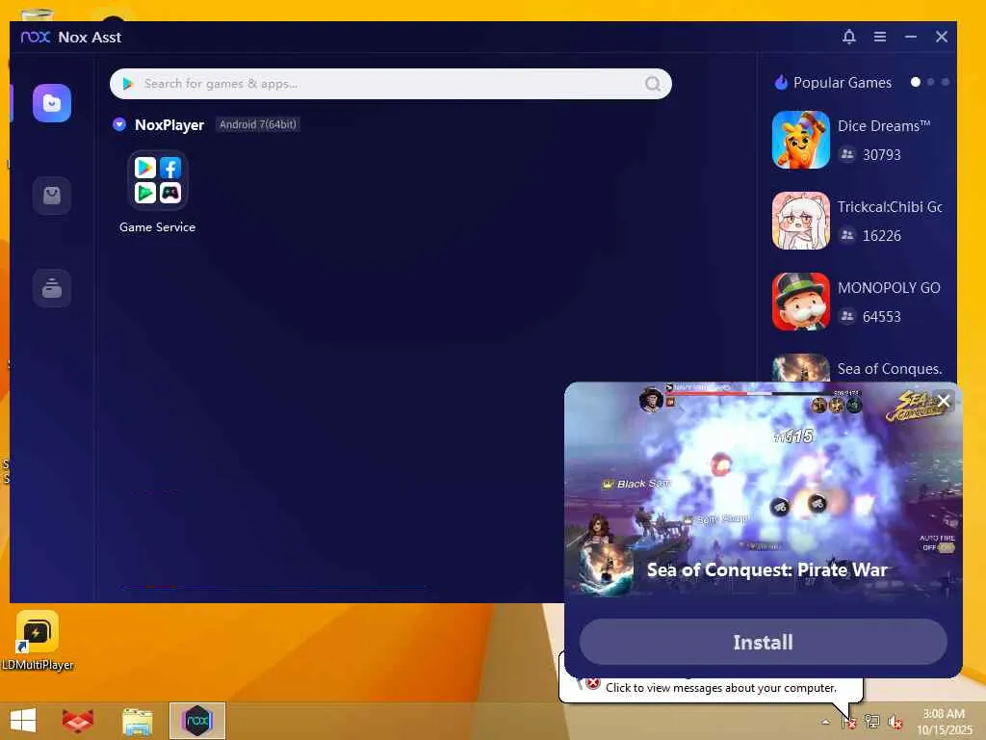This screenshot has width=986, height=740.
Task: Click the Trickcal:Chibi Go title
Action: click(x=890, y=207)
